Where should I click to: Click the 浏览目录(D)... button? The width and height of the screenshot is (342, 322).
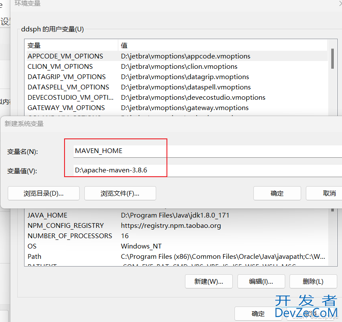43,193
